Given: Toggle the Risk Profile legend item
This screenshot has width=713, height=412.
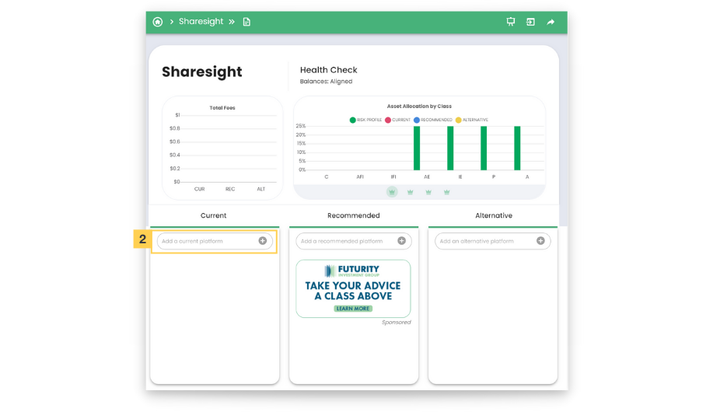Looking at the screenshot, I should (365, 120).
